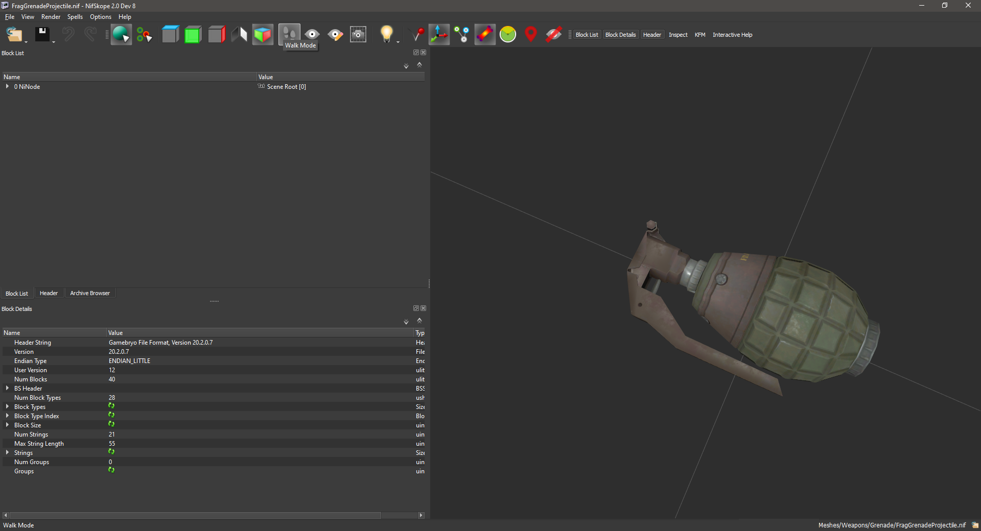Click the screenshot camera icon

click(x=358, y=35)
